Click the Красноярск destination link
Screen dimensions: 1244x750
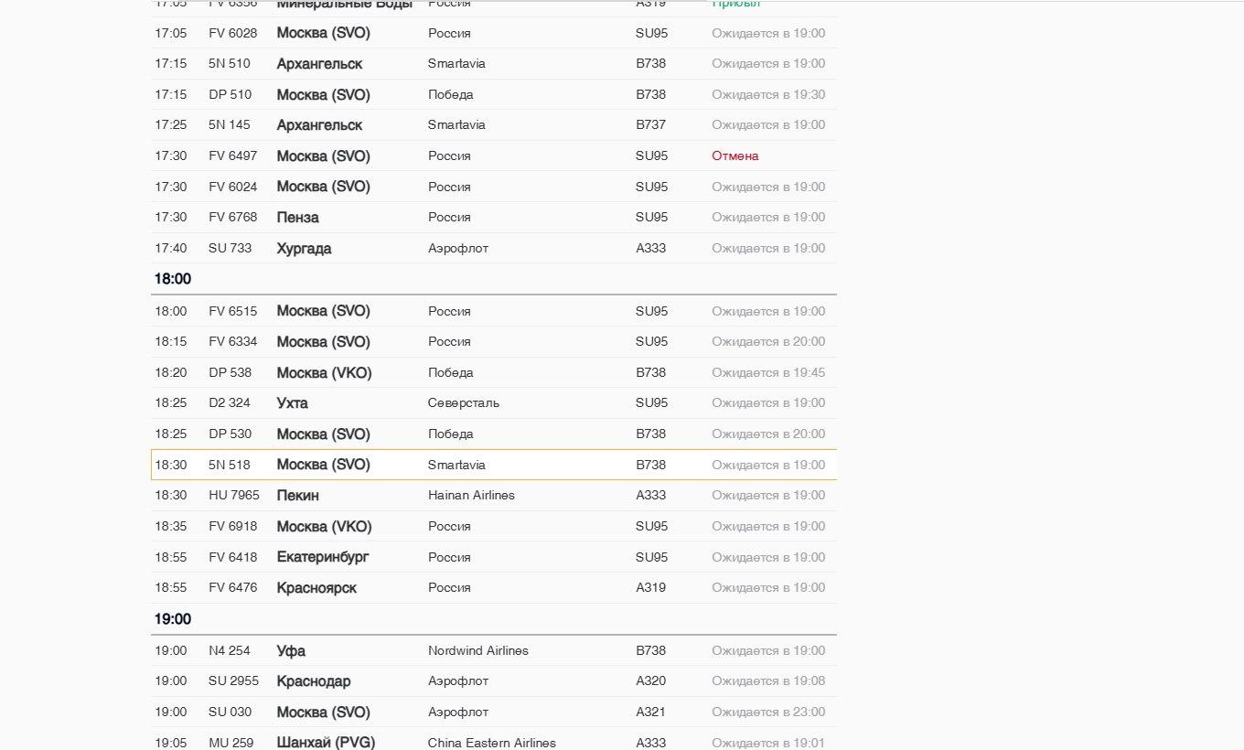pyautogui.click(x=316, y=588)
